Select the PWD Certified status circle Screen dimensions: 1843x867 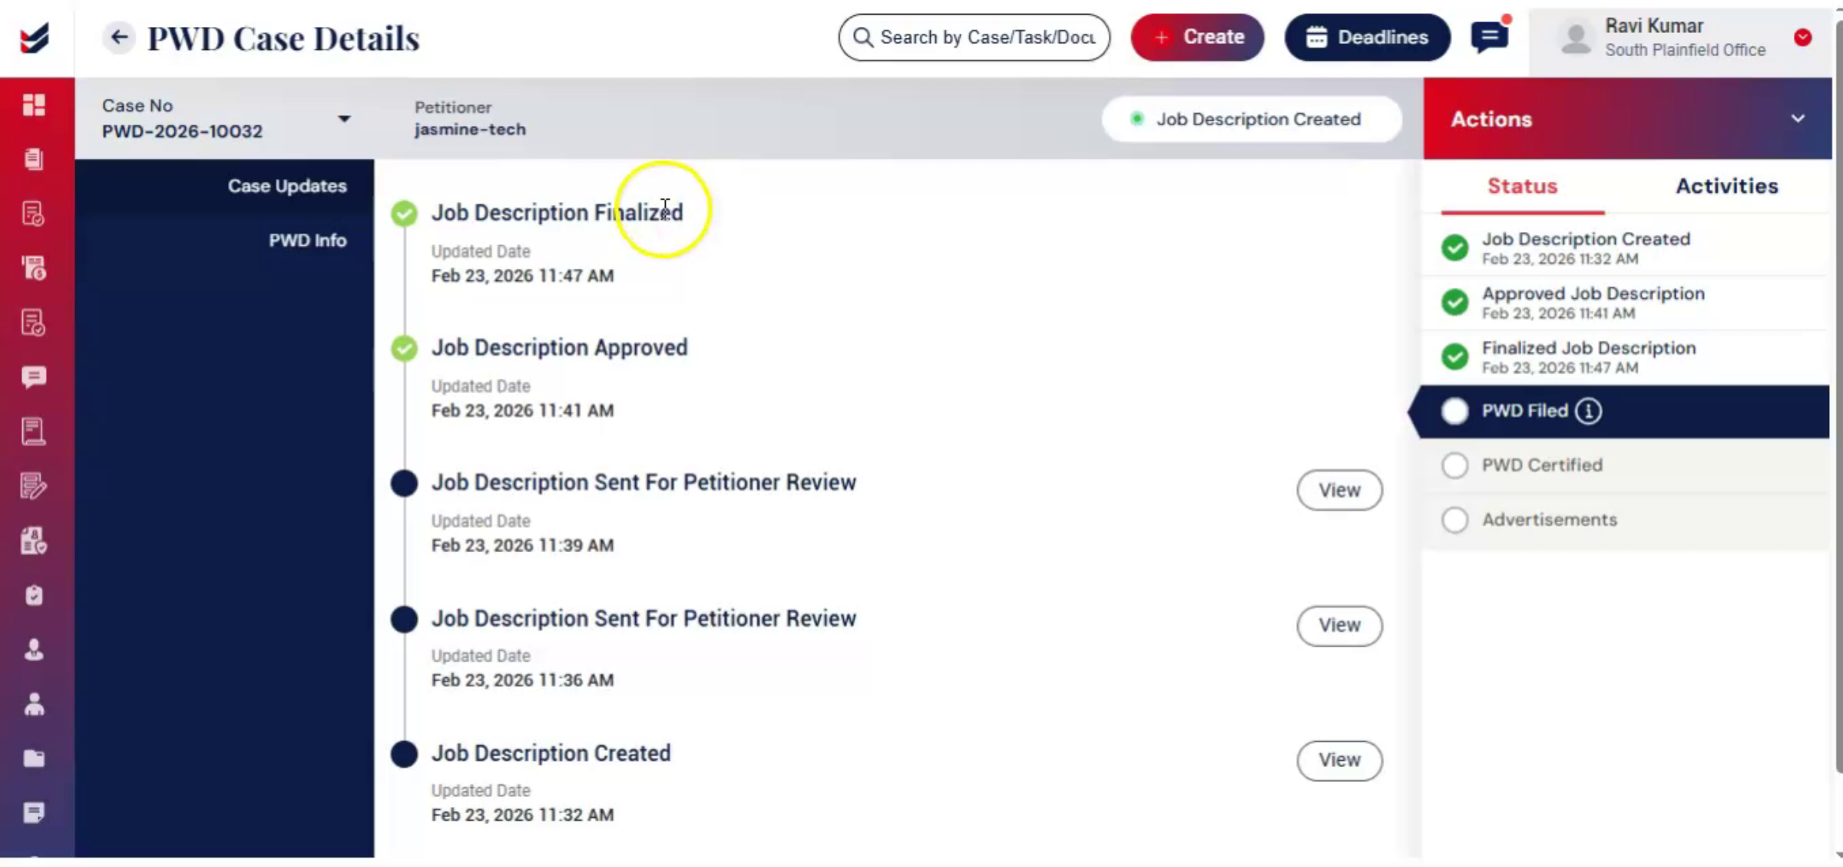1454,465
